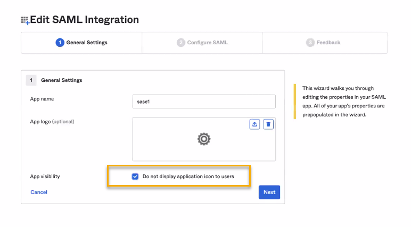Focus the App name text field
This screenshot has width=411, height=227.
click(204, 102)
